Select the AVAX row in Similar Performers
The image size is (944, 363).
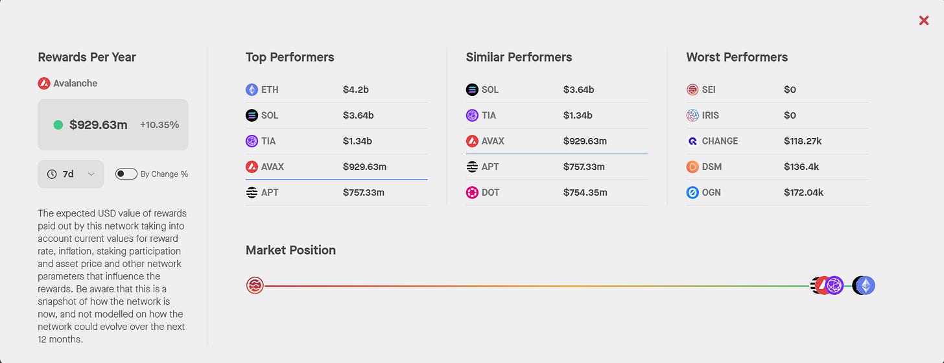point(557,141)
